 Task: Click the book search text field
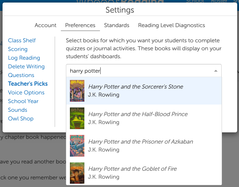click(138, 71)
